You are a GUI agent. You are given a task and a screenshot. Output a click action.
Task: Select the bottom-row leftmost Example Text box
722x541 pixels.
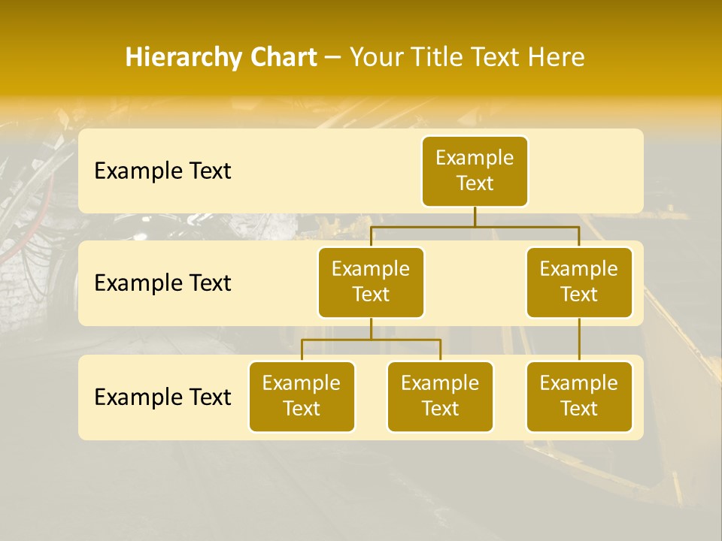tap(302, 397)
